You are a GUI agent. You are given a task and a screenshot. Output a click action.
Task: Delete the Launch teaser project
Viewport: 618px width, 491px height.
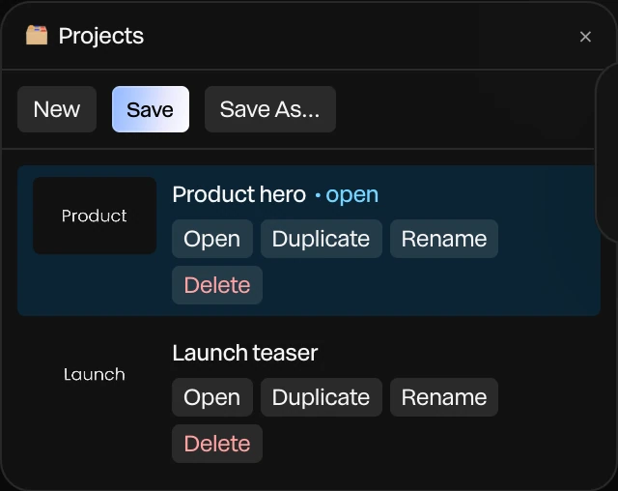pos(217,444)
